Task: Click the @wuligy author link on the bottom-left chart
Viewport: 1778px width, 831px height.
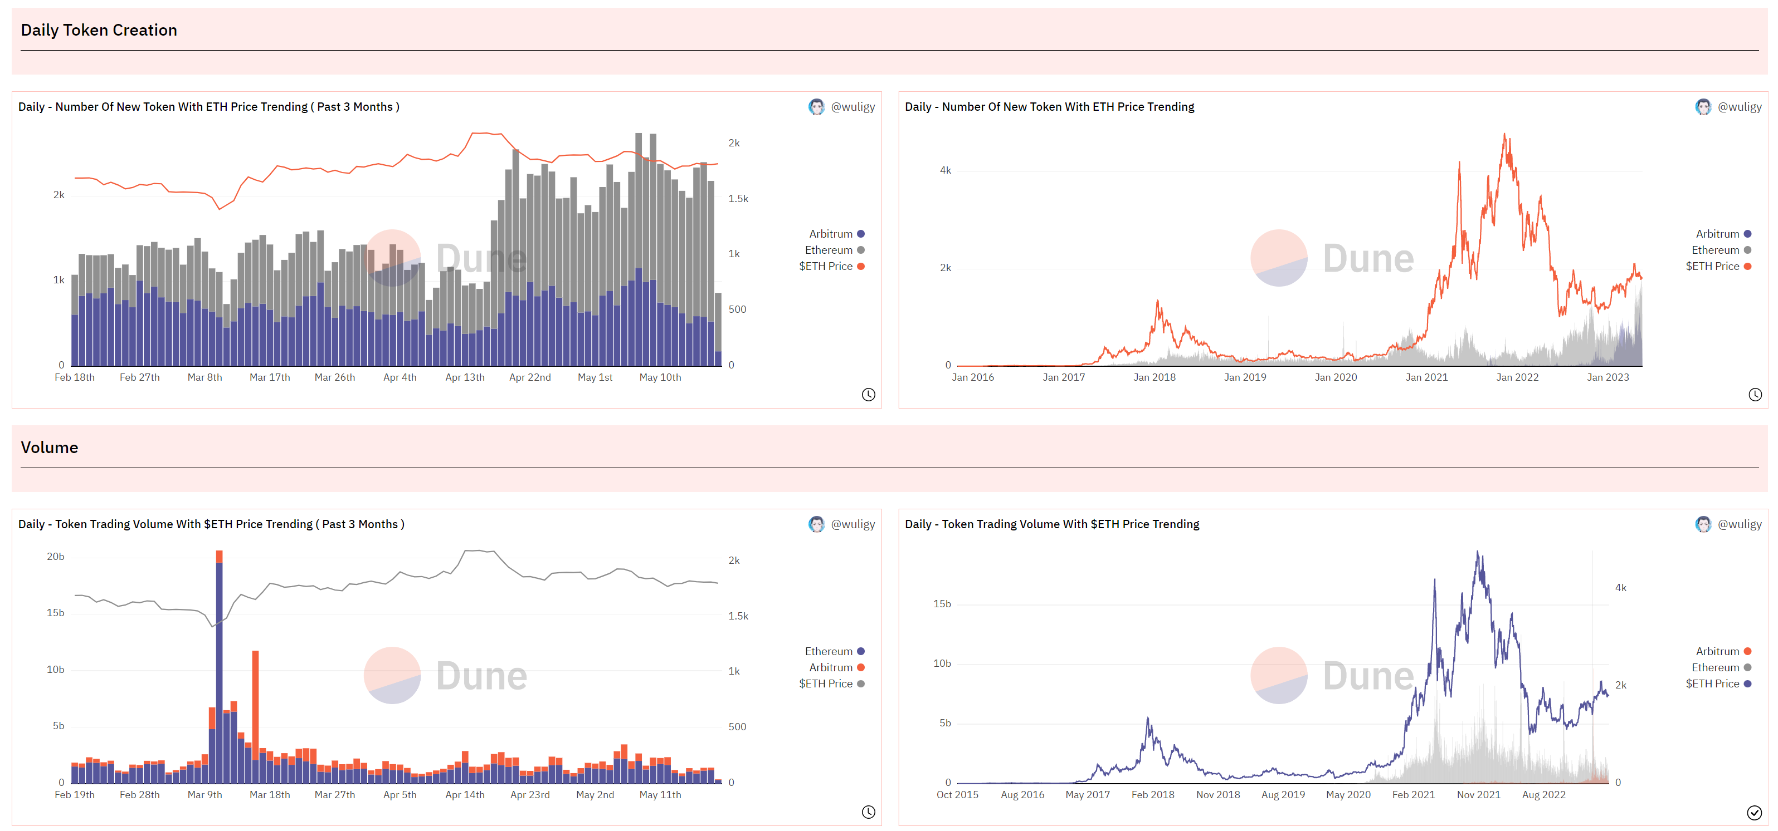Action: (853, 524)
